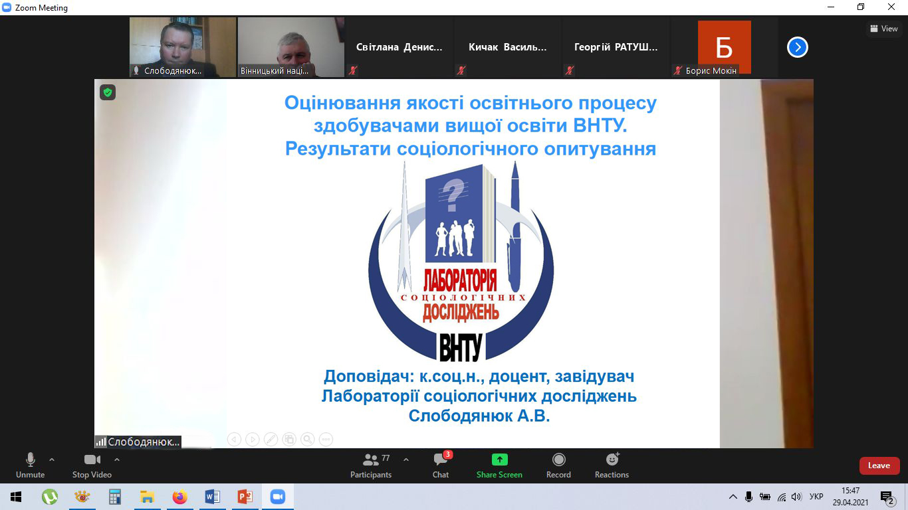The width and height of the screenshot is (908, 510).
Task: Show hidden system tray icons
Action: tap(733, 497)
